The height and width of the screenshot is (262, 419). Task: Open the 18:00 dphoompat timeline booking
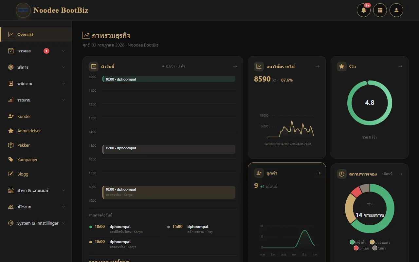coord(169,192)
